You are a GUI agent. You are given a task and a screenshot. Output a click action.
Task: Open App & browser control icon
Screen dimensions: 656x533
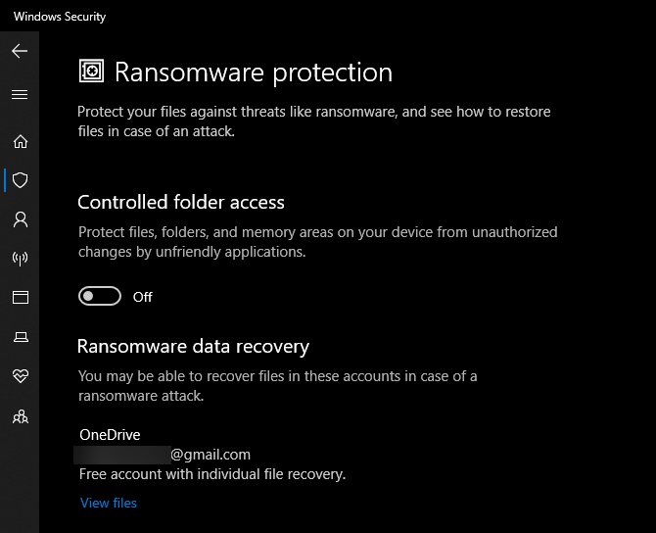(21, 297)
